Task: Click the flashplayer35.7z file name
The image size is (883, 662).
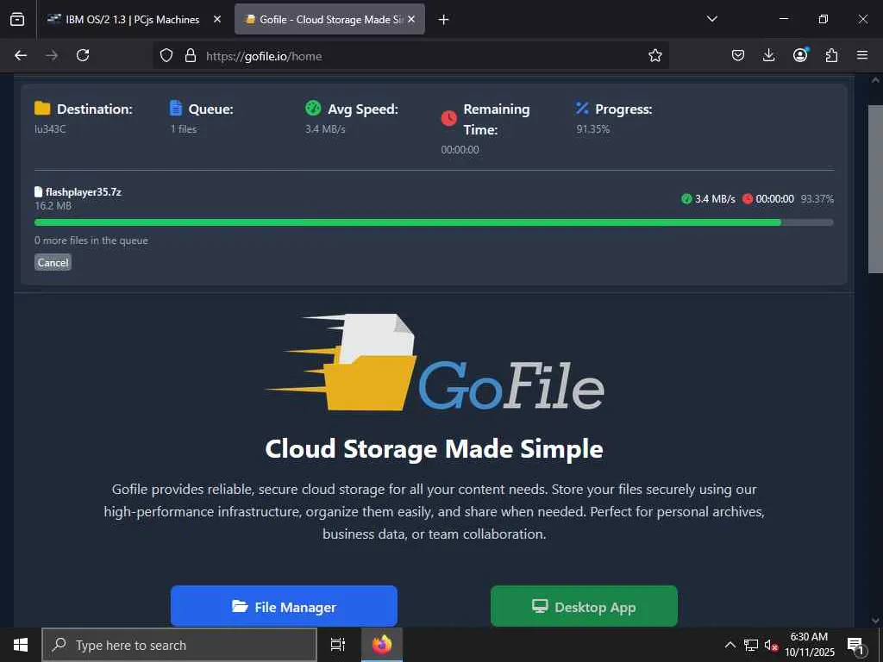Action: click(84, 192)
